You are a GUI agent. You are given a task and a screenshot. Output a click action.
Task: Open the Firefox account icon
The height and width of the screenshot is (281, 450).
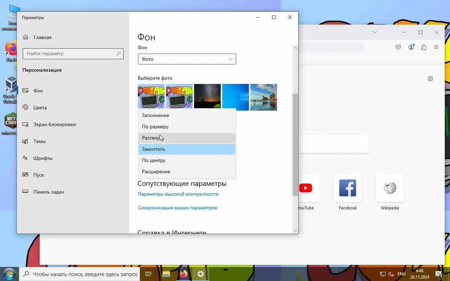pyautogui.click(x=411, y=47)
